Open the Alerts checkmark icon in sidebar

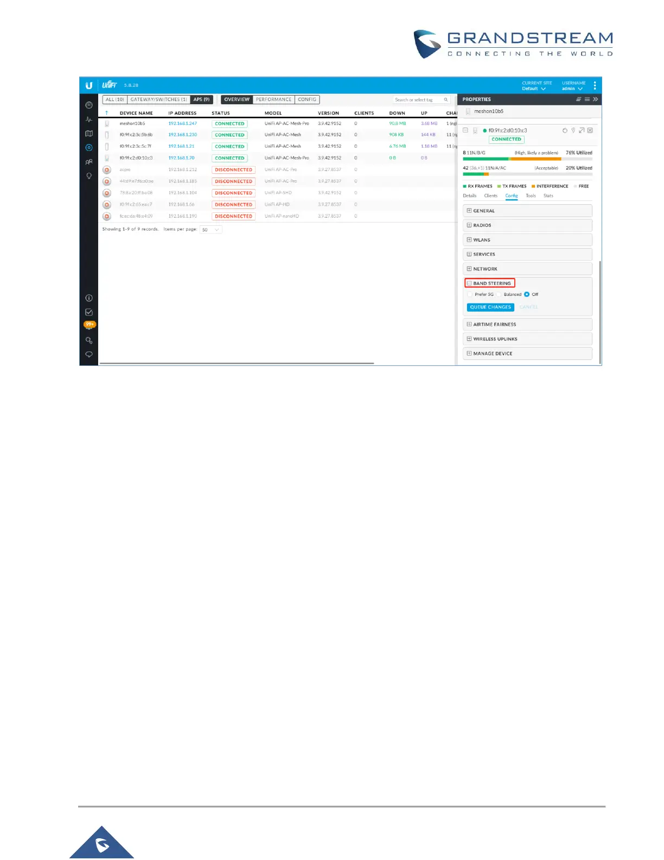pos(89,312)
